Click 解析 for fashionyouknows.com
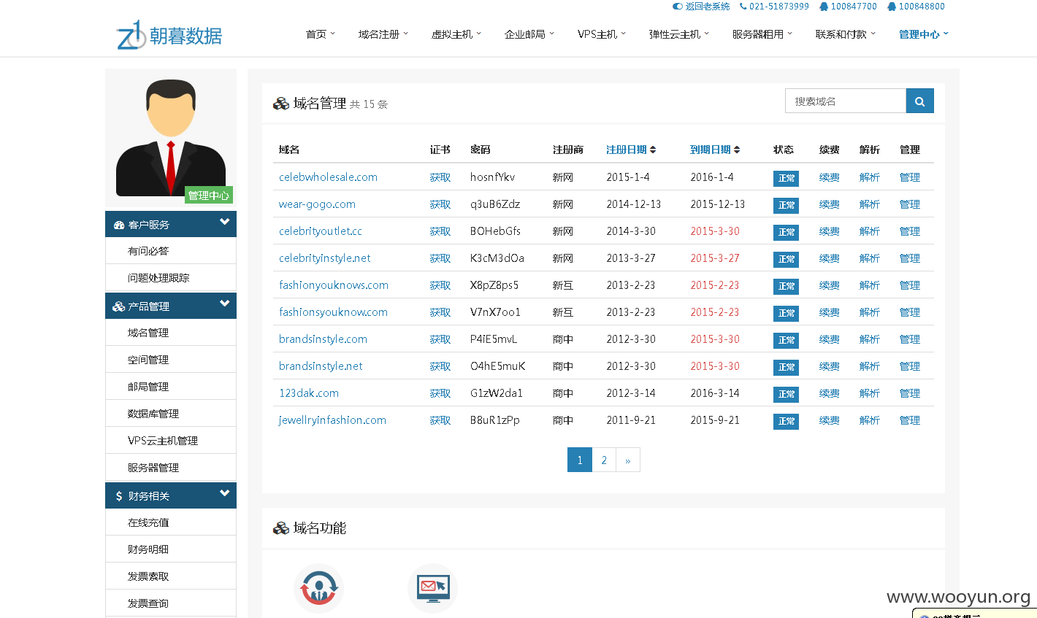 click(870, 285)
